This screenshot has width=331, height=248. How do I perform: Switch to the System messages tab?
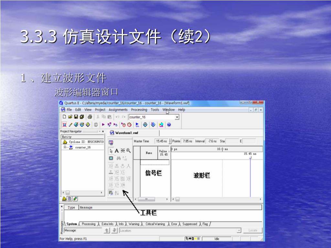[x=71, y=224]
